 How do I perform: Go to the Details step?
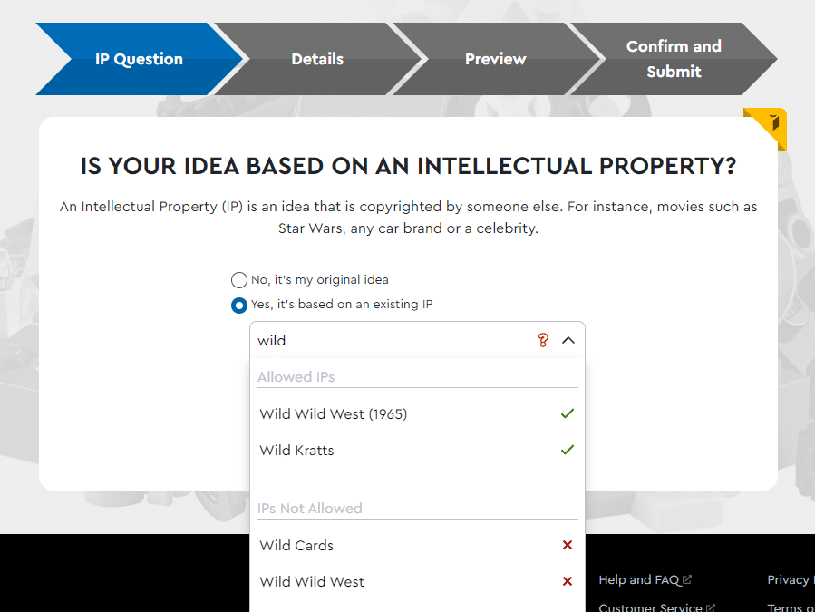pyautogui.click(x=317, y=59)
